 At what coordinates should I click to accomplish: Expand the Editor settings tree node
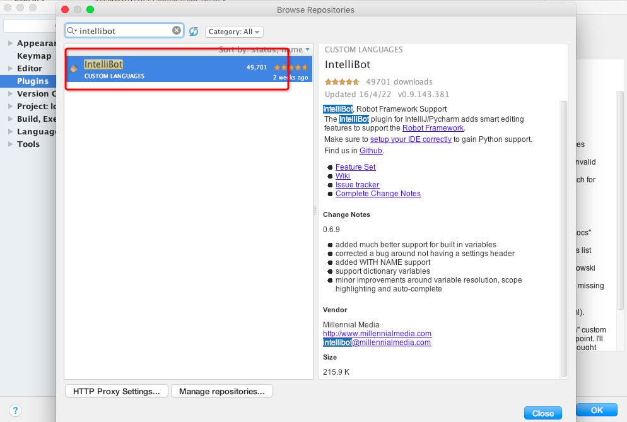coord(10,69)
